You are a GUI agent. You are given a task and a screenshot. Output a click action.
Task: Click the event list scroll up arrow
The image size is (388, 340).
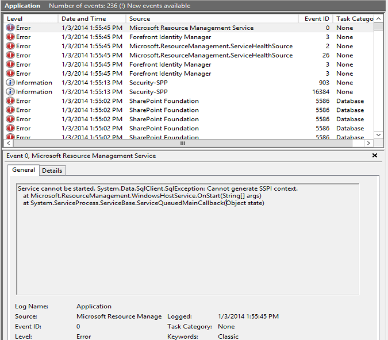point(378,18)
